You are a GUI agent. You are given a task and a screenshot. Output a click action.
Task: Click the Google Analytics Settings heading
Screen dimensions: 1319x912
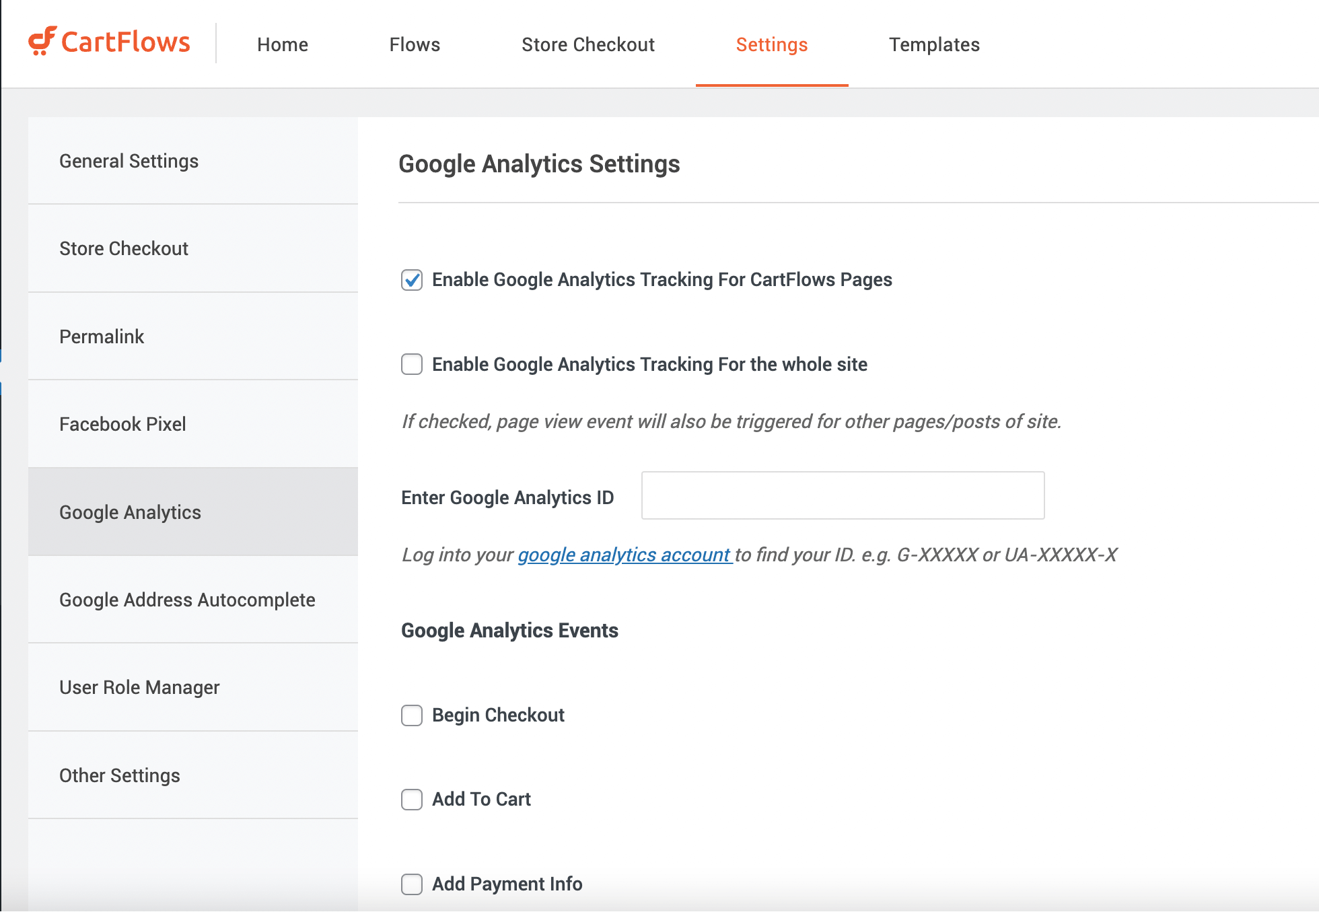539,164
